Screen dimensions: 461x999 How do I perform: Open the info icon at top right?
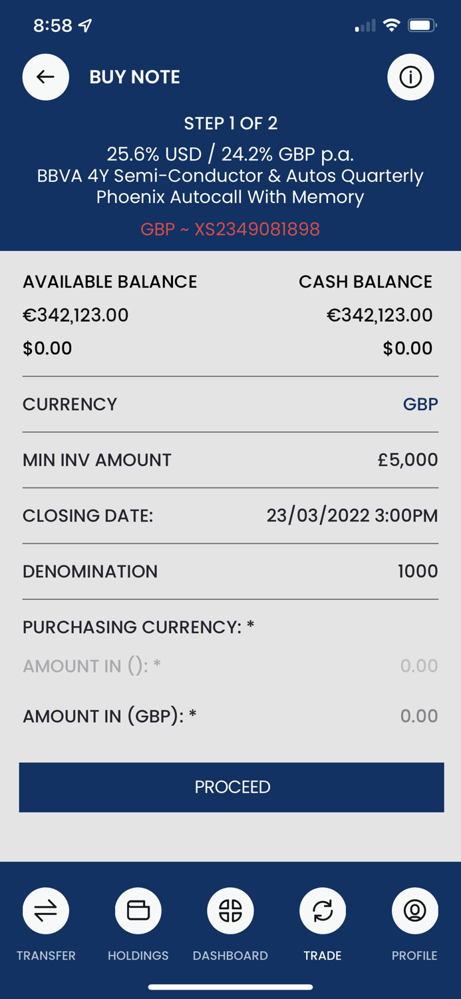click(x=410, y=77)
